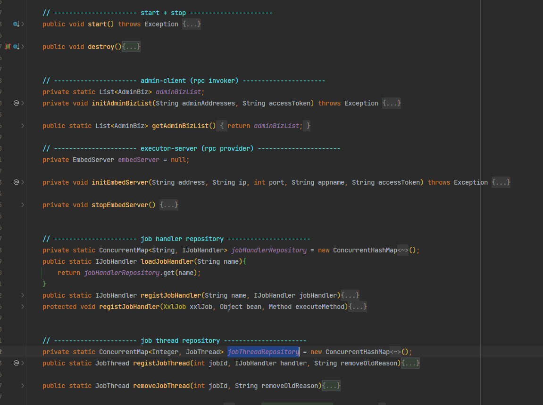Image resolution: width=543 pixels, height=405 pixels.
Task: Click the override gutter icon beside destroy()
Action: point(16,47)
